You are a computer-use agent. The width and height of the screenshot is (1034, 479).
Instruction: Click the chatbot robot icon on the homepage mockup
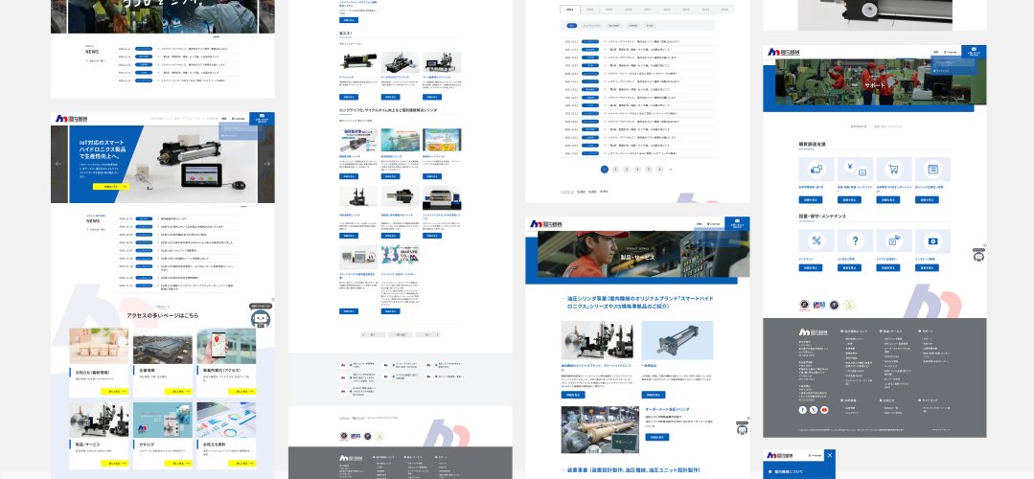259,319
